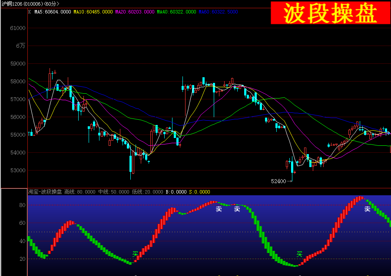Select the MA5:60604.0000 indicator label
Image resolution: width=391 pixels, height=276 pixels.
tap(53, 12)
